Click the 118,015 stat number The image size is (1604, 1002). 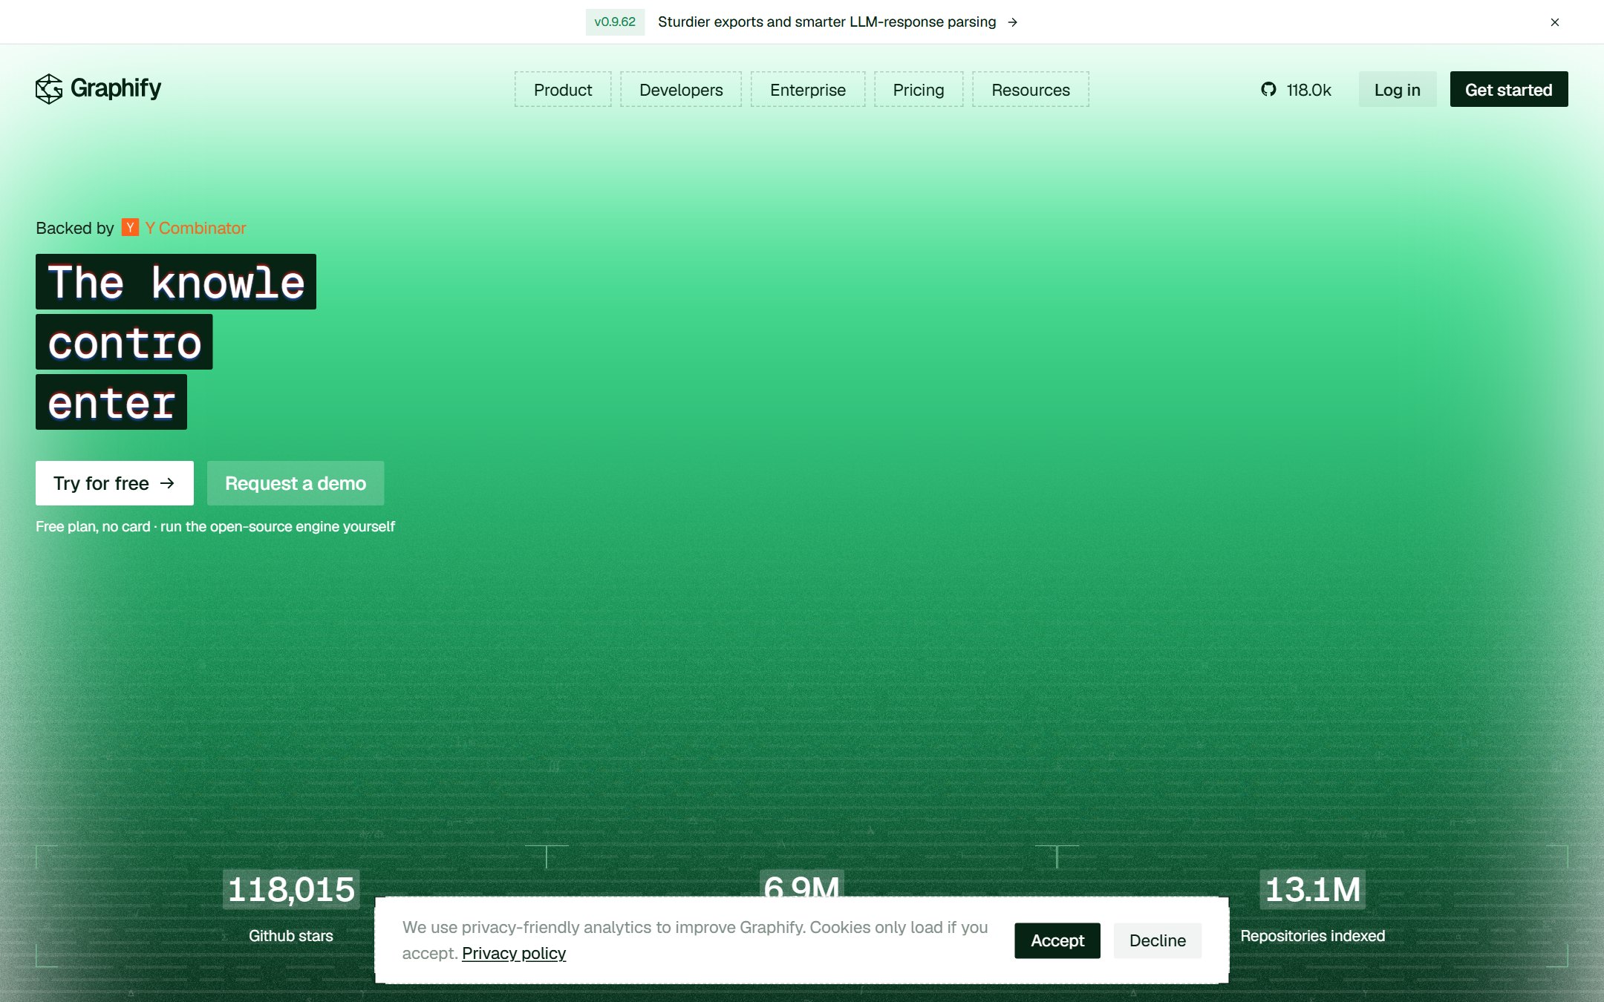click(291, 889)
